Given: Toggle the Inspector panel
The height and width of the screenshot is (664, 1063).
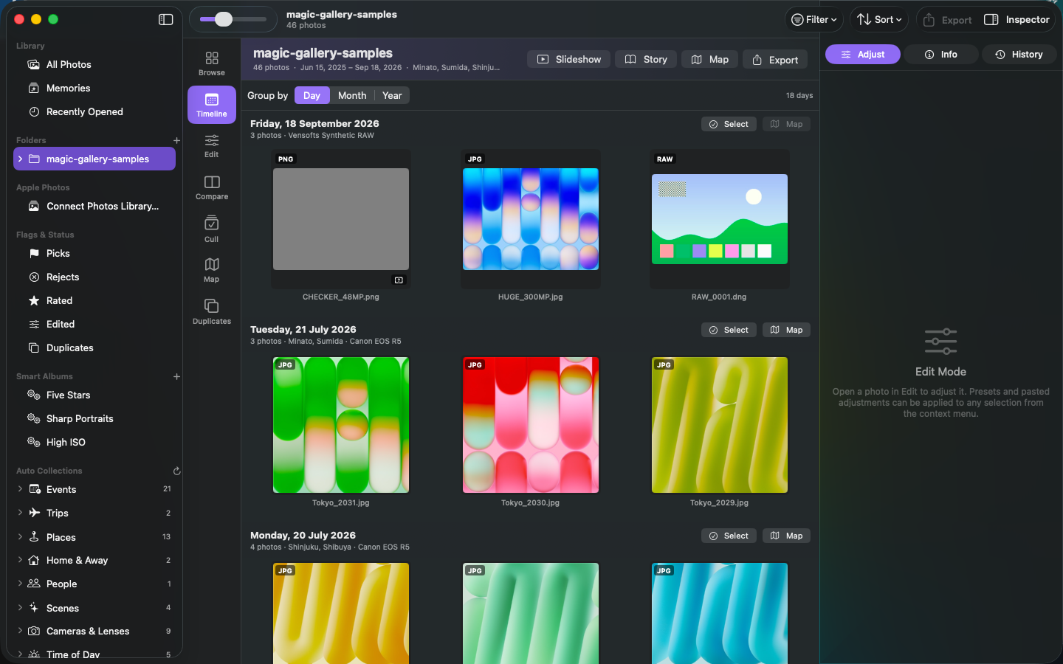Looking at the screenshot, I should (1016, 20).
